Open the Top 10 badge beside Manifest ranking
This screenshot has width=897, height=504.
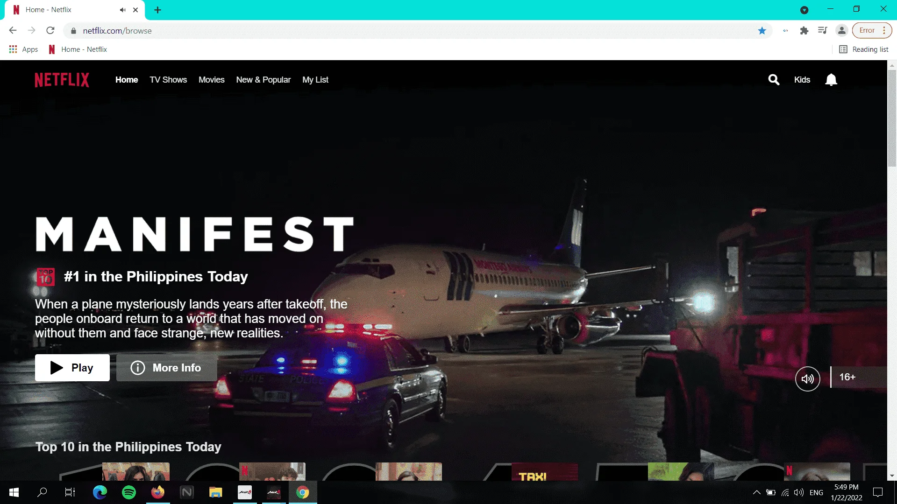coord(46,277)
